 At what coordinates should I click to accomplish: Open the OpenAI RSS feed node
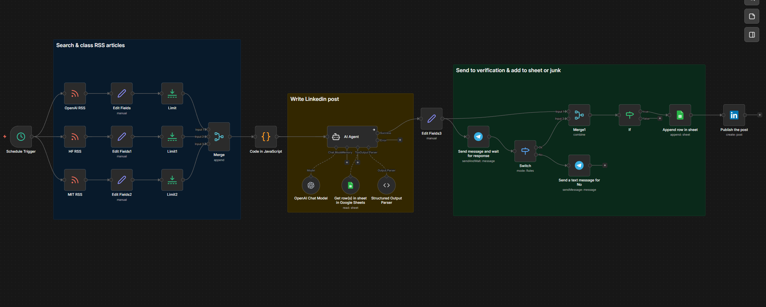pyautogui.click(x=75, y=94)
